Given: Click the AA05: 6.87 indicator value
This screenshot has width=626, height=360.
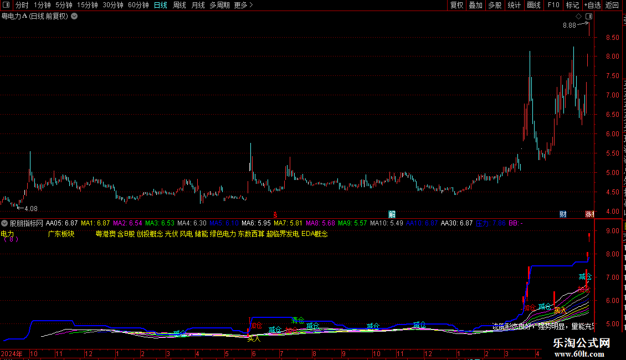Looking at the screenshot, I should click(x=62, y=223).
